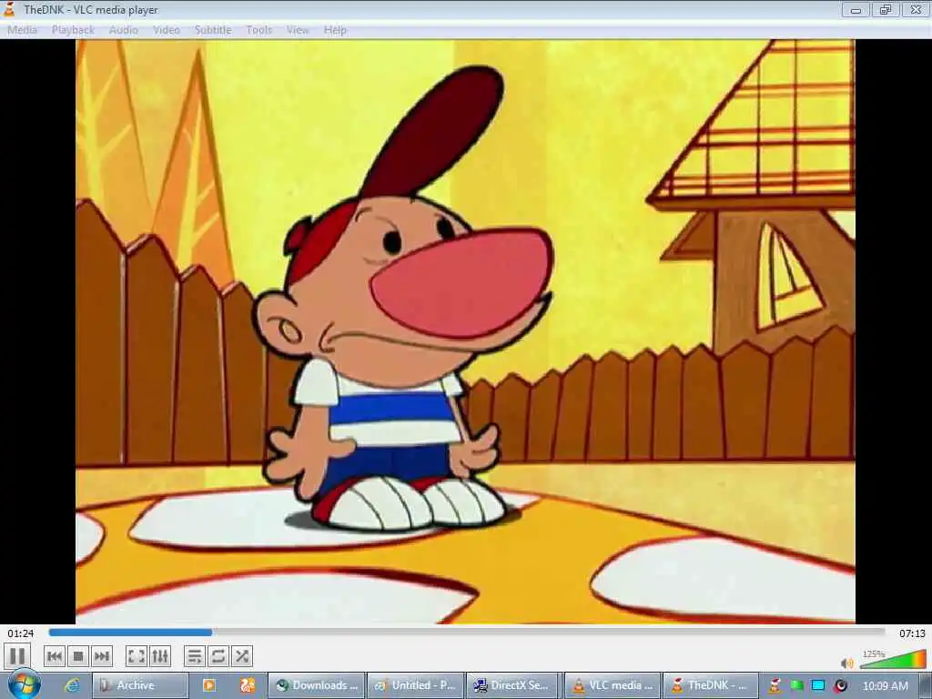The height and width of the screenshot is (699, 932).
Task: Click total duration label 07:13
Action: 912,633
